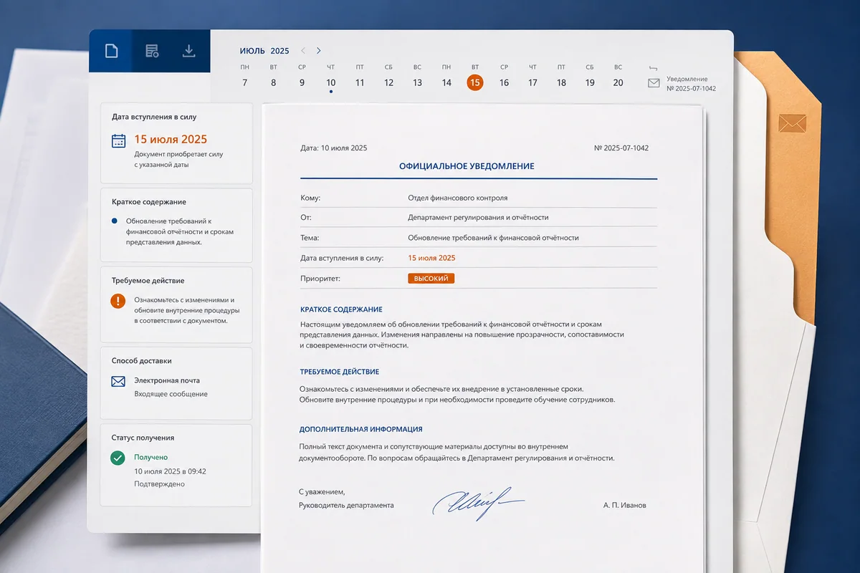
Task: Open the document page tab icon
Action: coord(111,51)
